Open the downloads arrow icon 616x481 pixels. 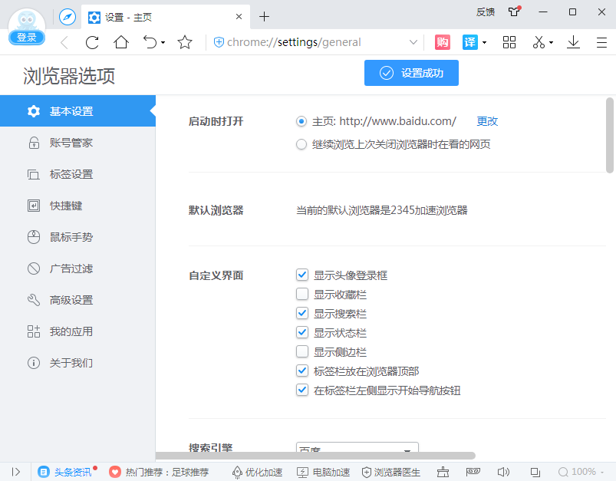(574, 42)
